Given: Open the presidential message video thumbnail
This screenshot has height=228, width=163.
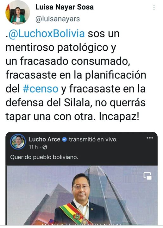Looking at the screenshot, I should tap(82, 195).
